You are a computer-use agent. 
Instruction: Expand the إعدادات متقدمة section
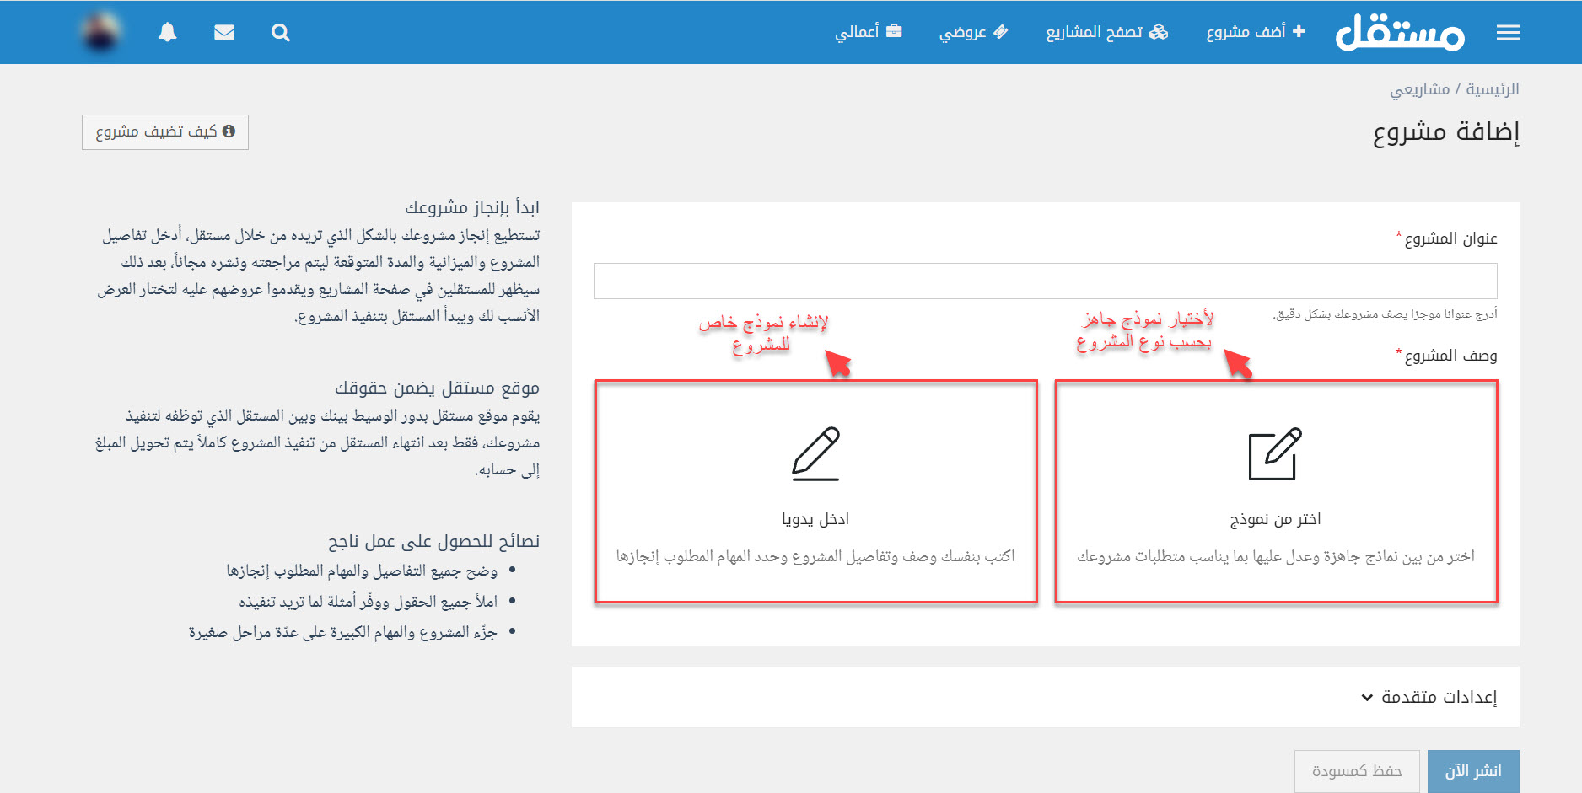pyautogui.click(x=1046, y=697)
